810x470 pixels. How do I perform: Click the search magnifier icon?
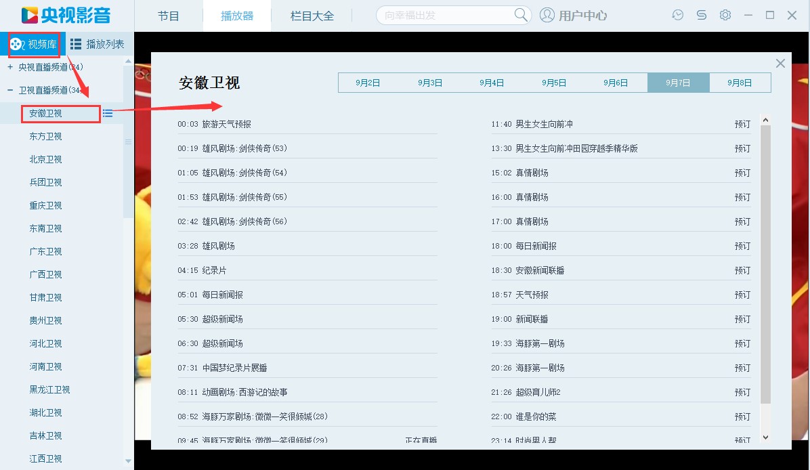pyautogui.click(x=520, y=14)
